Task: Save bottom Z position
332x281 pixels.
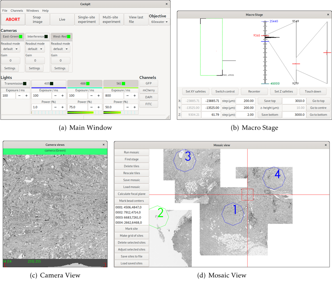Action: tap(270, 115)
